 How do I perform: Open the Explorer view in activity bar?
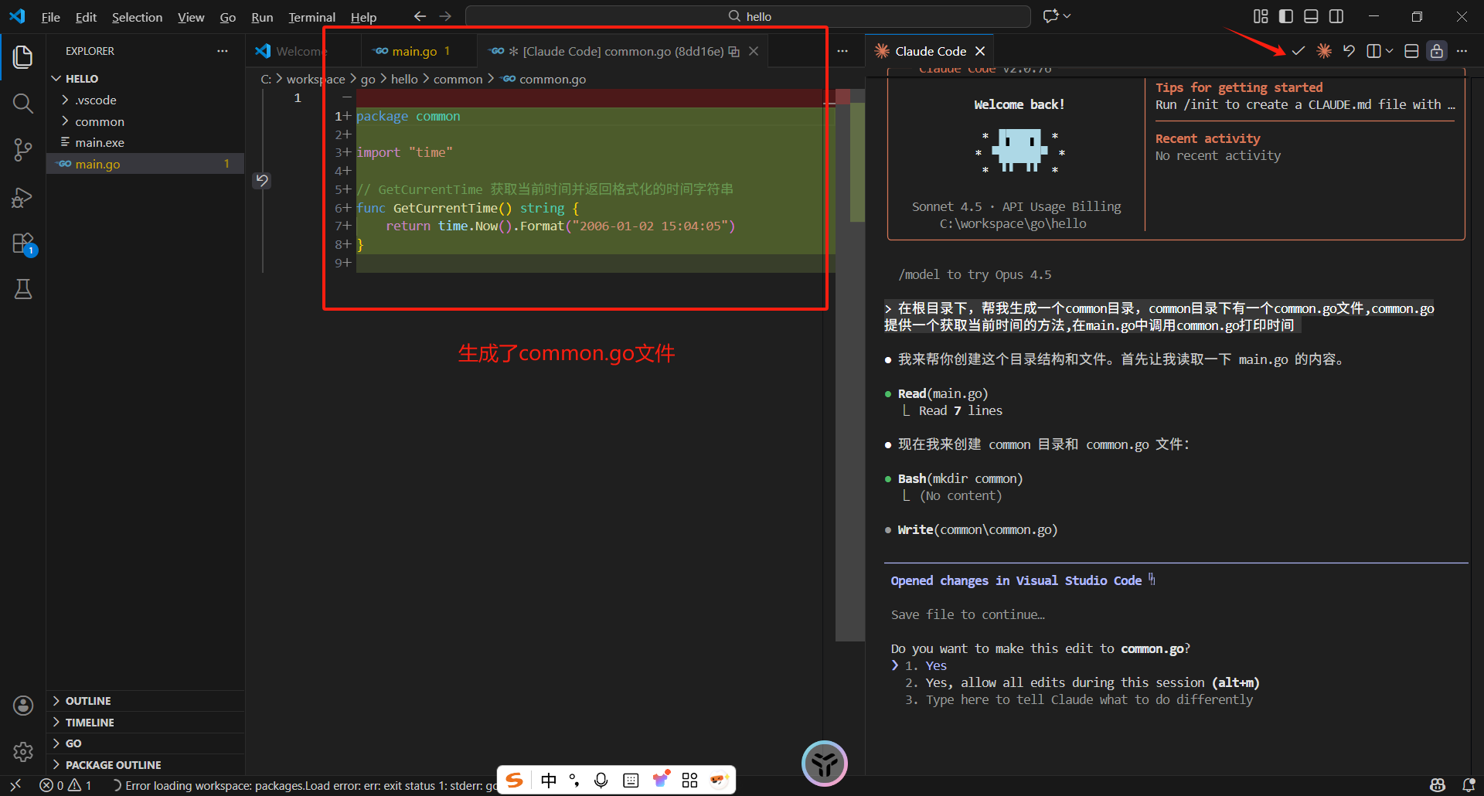[23, 56]
